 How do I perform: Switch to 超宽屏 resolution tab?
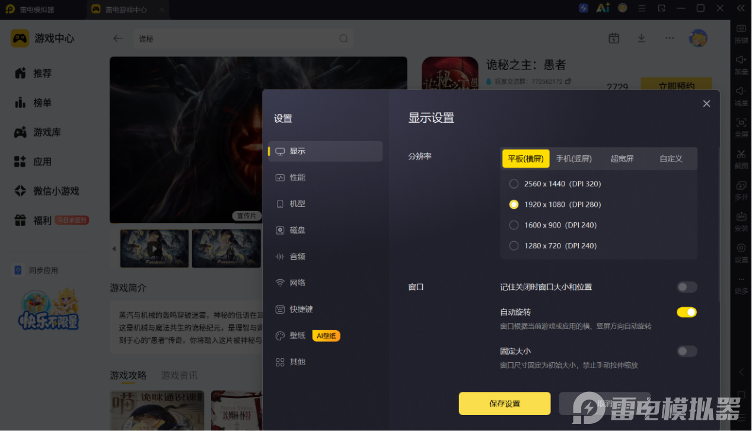click(x=622, y=159)
